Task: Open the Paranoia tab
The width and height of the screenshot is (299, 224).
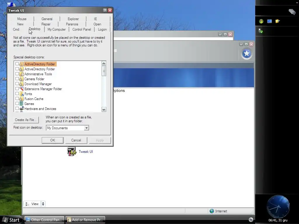Action: tap(72, 24)
